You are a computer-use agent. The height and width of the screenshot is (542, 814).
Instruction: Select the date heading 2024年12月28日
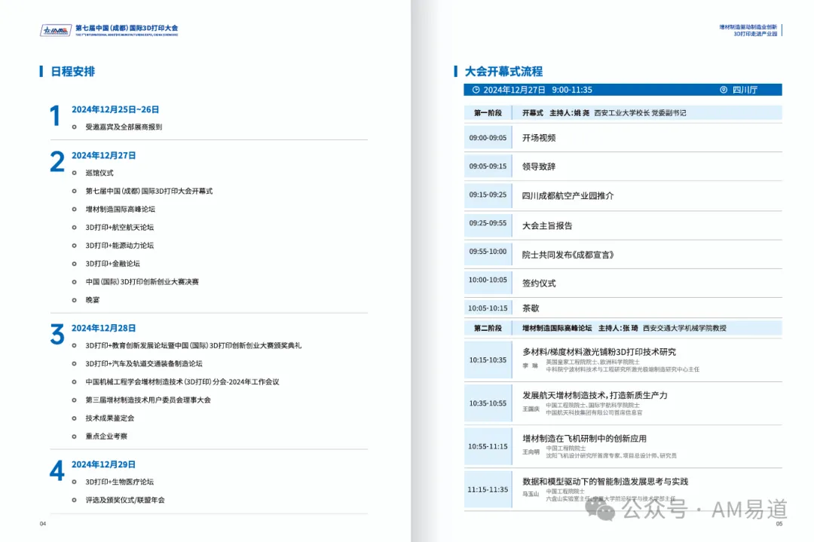(x=104, y=328)
